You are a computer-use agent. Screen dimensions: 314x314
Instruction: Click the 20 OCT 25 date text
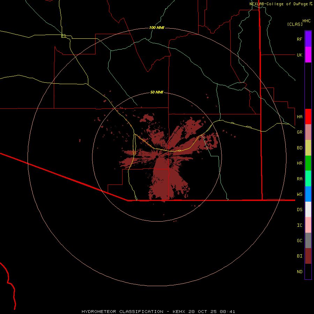[x=202, y=312]
